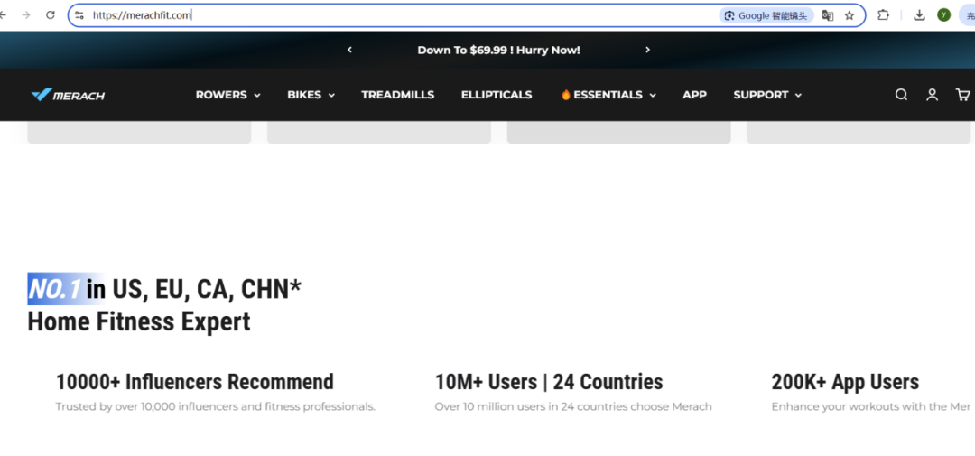Reload the page with the browser refresh button
Screen dimensions: 975x456
pyautogui.click(x=51, y=15)
